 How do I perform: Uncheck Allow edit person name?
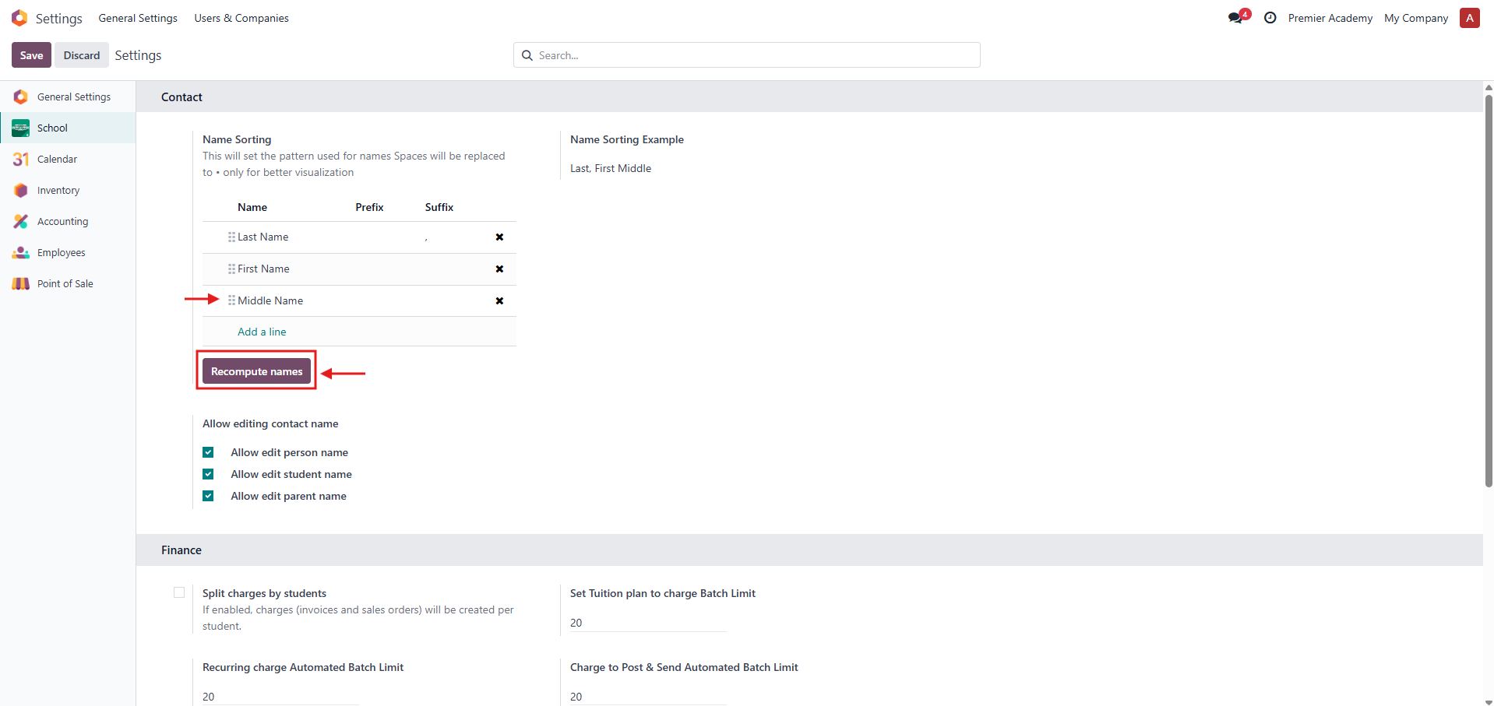click(208, 452)
